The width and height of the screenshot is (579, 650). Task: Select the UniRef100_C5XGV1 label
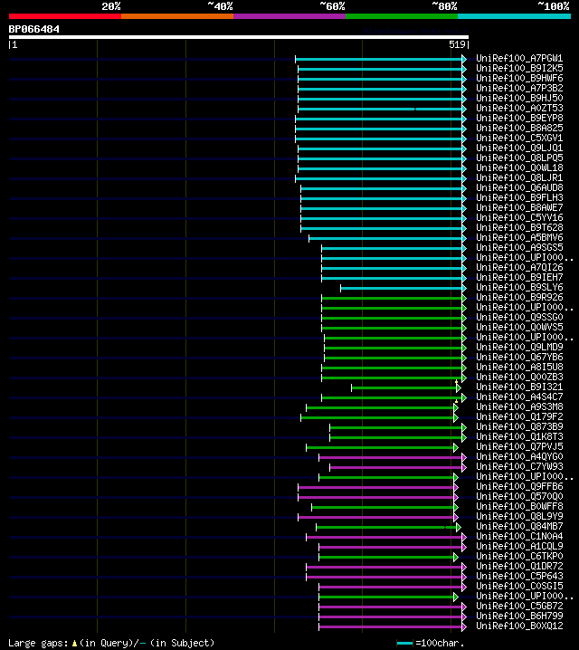[519, 138]
